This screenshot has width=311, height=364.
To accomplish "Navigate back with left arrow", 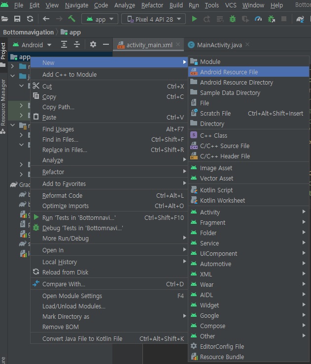I will [x=46, y=19].
